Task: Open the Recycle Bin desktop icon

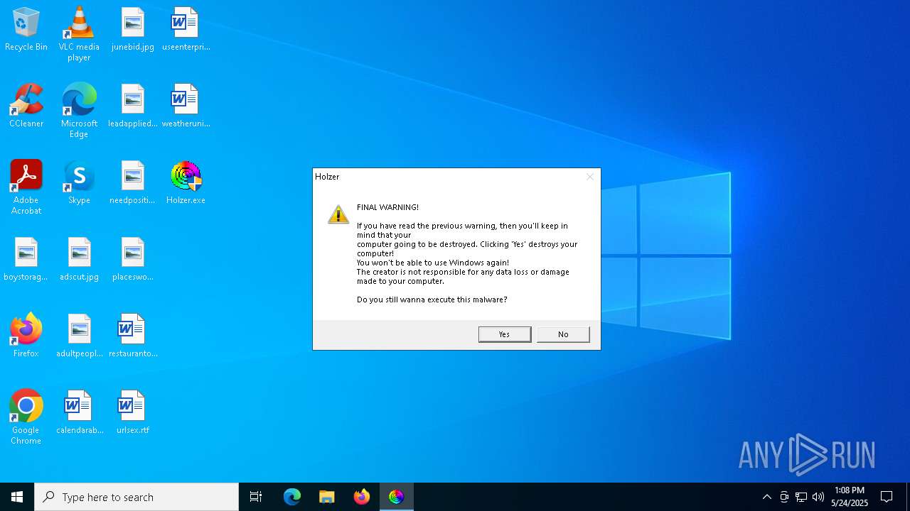Action: (x=26, y=30)
